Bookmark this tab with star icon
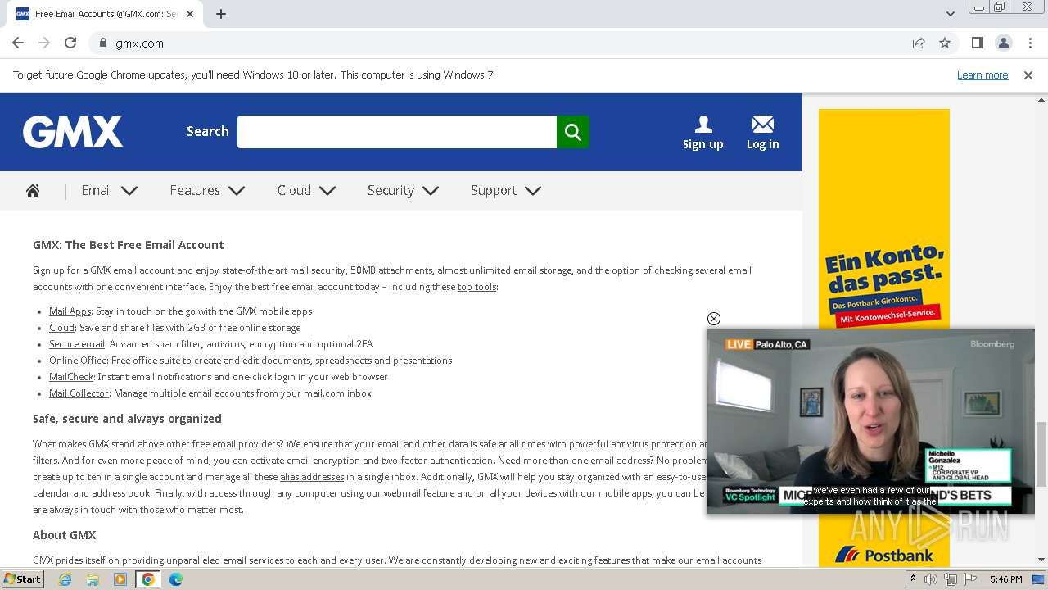Image resolution: width=1048 pixels, height=590 pixels. click(x=945, y=43)
